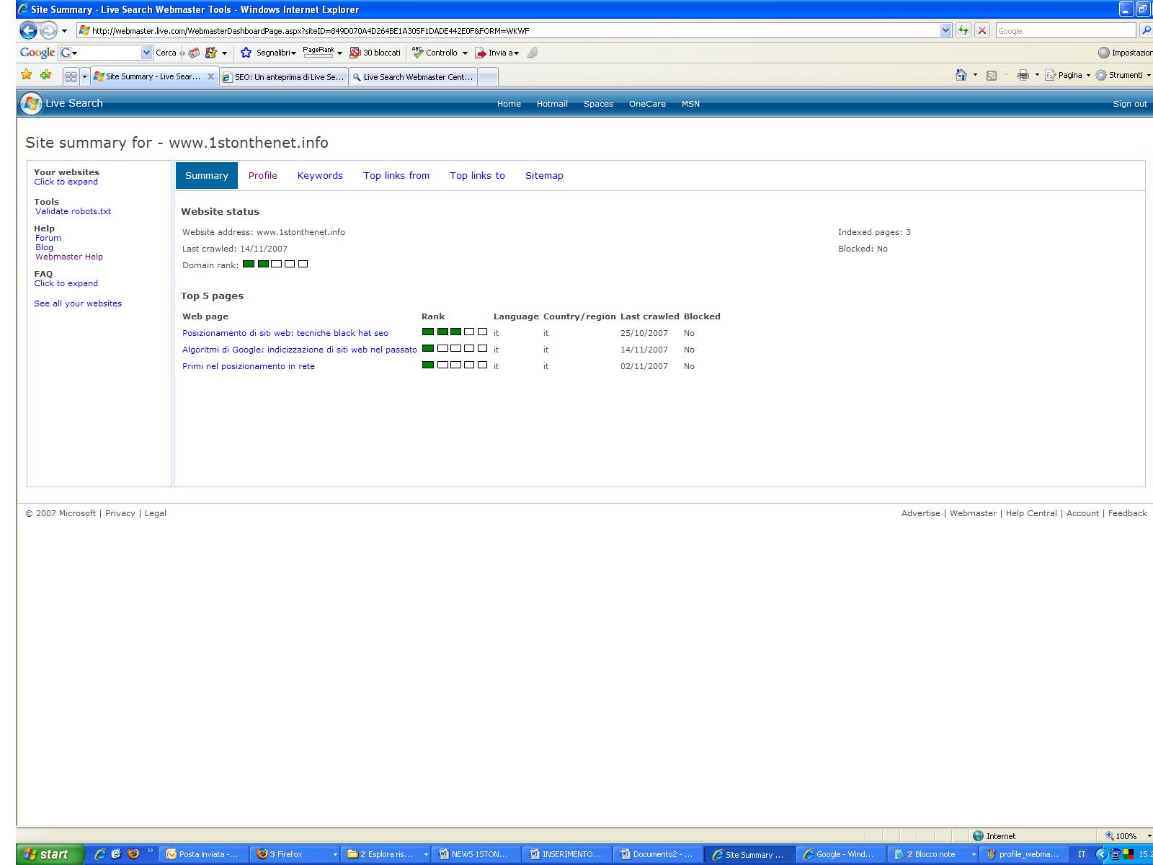Expand Your websites via Click to expand
Image resolution: width=1153 pixels, height=865 pixels.
click(66, 182)
